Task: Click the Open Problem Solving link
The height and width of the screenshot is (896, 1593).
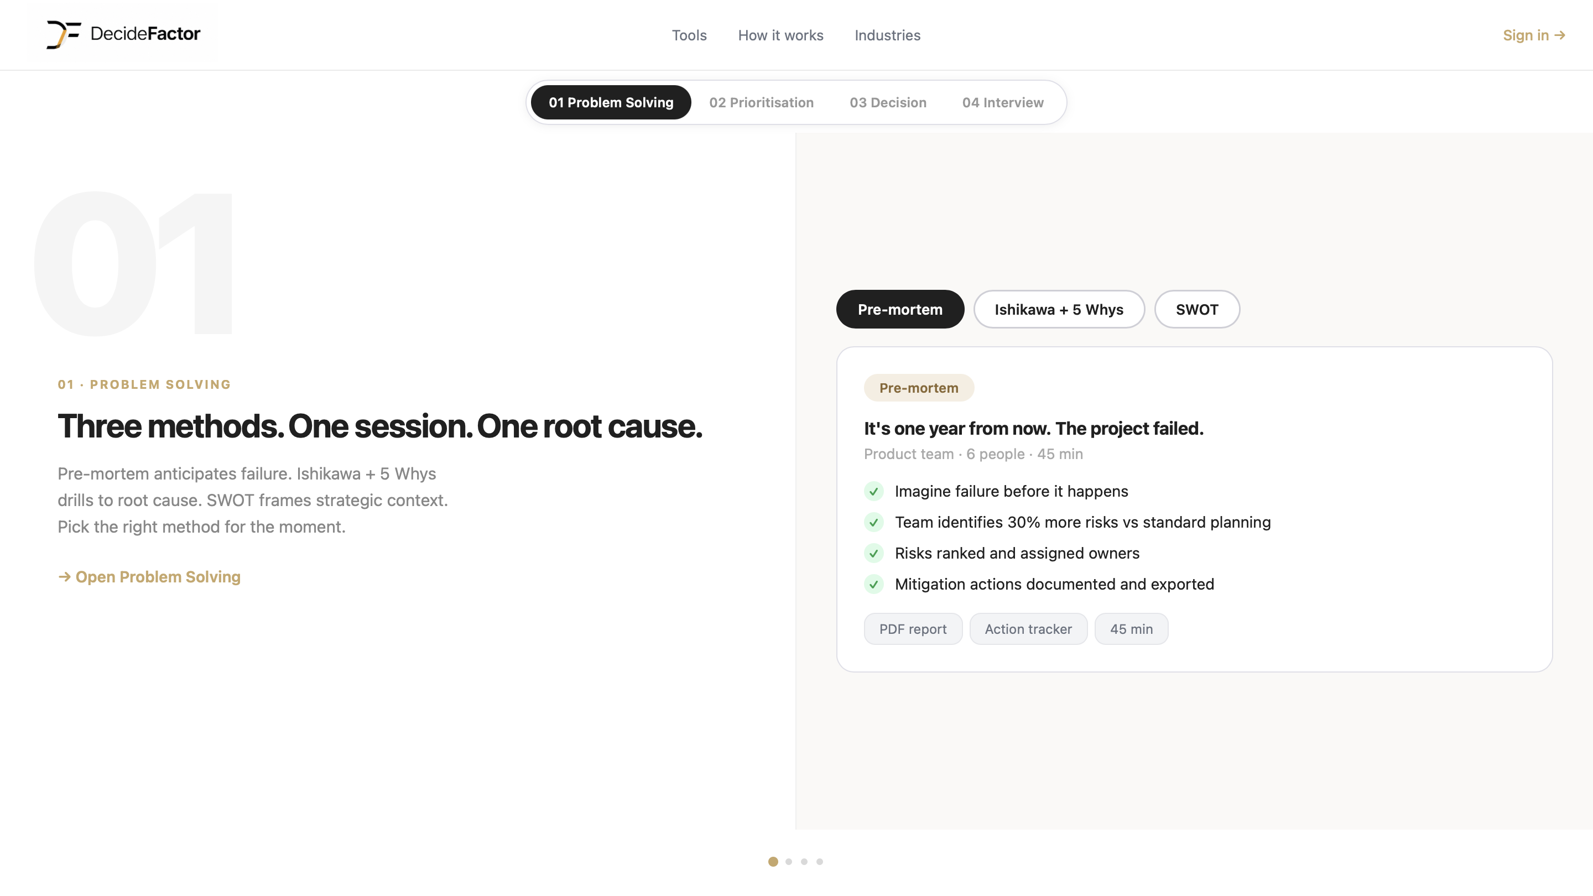Action: click(149, 576)
